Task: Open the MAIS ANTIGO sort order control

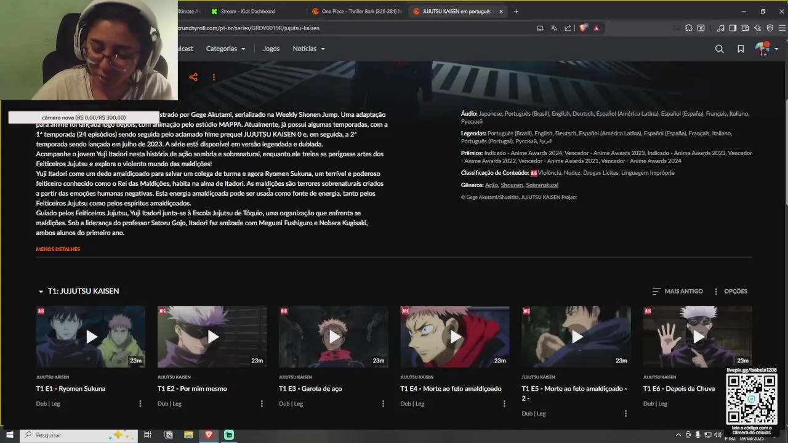Action: tap(677, 291)
